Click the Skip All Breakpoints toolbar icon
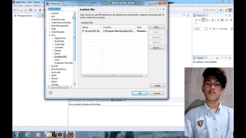The height and width of the screenshot is (138, 246). point(35,10)
